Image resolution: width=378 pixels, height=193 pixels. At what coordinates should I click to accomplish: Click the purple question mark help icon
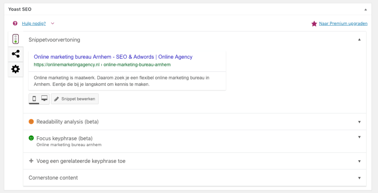15,23
